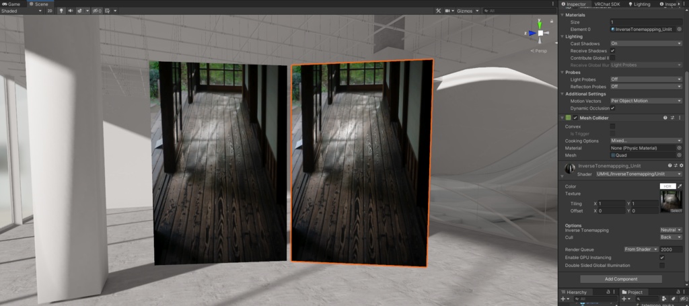Image resolution: width=689 pixels, height=306 pixels.
Task: Open the HDR color swatch
Action: (667, 186)
